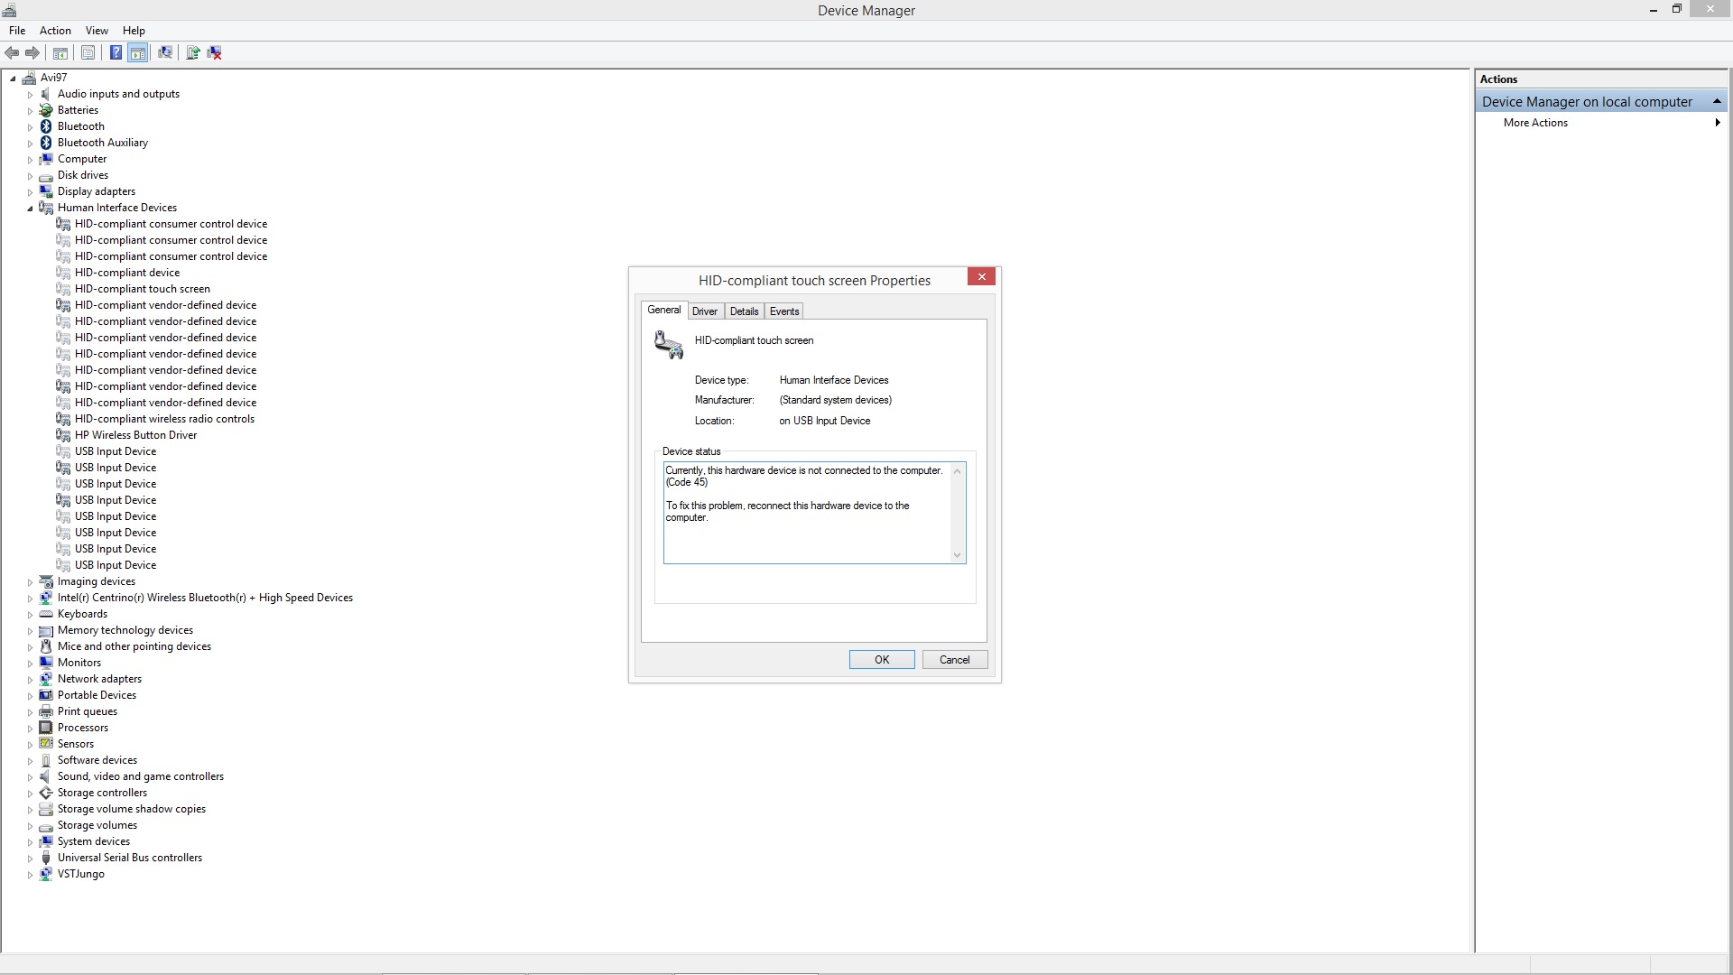Expand the Display adapters tree node
This screenshot has width=1733, height=975.
coord(31,190)
